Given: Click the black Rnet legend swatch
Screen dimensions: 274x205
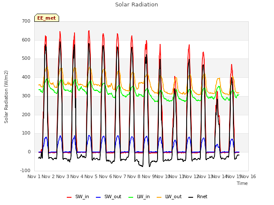Looking at the screenshot, I should click(x=191, y=197).
